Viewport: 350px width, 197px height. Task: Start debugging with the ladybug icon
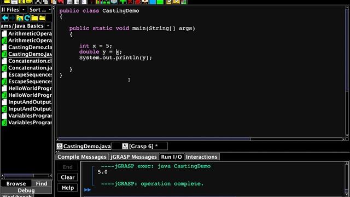point(138,2)
